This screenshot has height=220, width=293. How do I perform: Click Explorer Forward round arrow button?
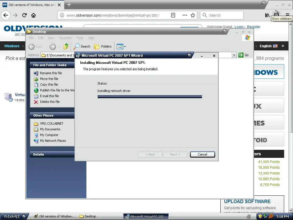point(53,47)
